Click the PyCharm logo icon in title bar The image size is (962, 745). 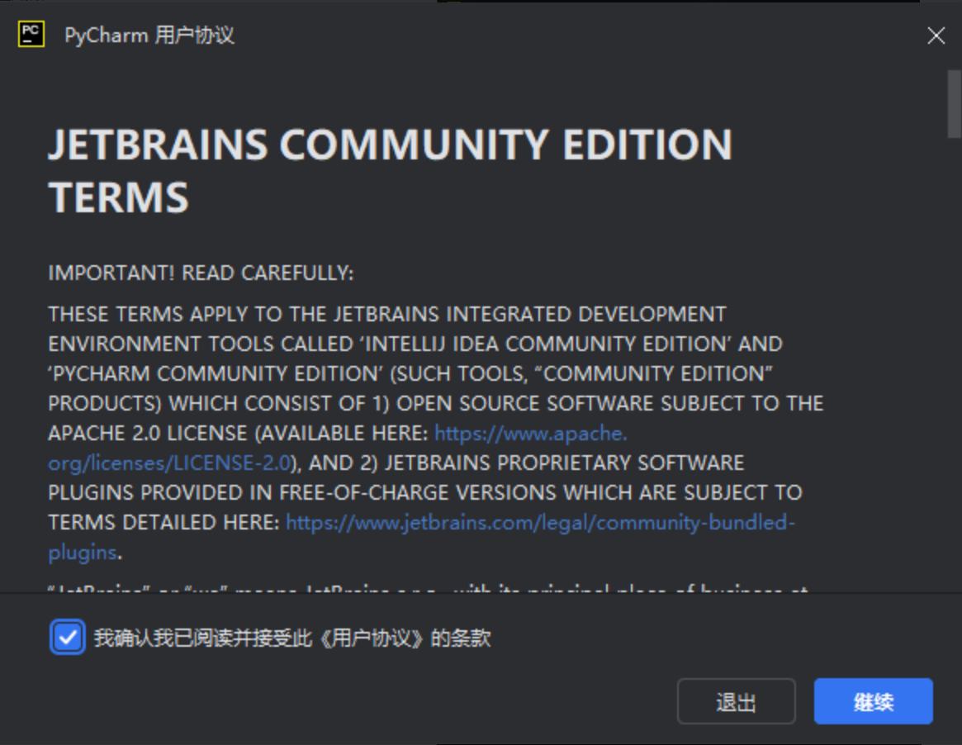[x=31, y=34]
